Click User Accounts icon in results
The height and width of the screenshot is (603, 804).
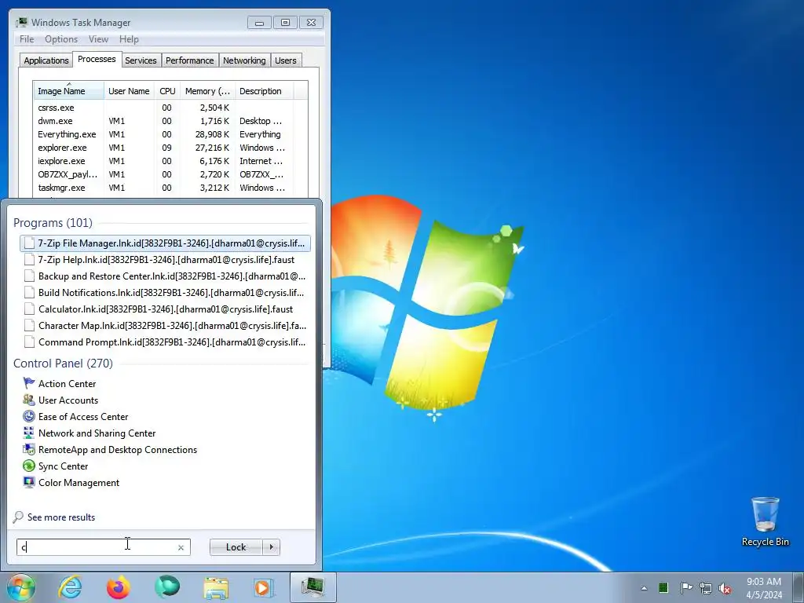coord(29,400)
